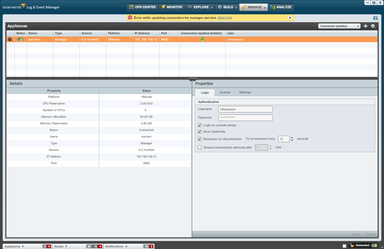Click the green Connectors Updates Enabled check icon

(202, 40)
